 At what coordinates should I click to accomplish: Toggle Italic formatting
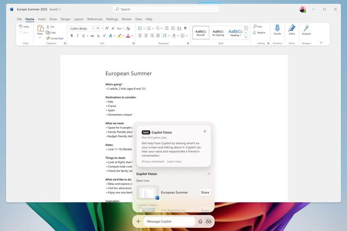coord(78,36)
